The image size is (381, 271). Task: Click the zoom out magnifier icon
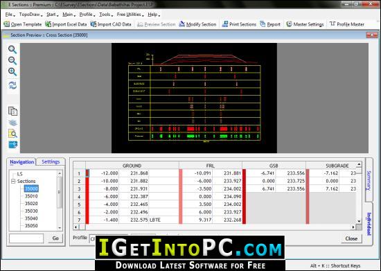[12, 60]
